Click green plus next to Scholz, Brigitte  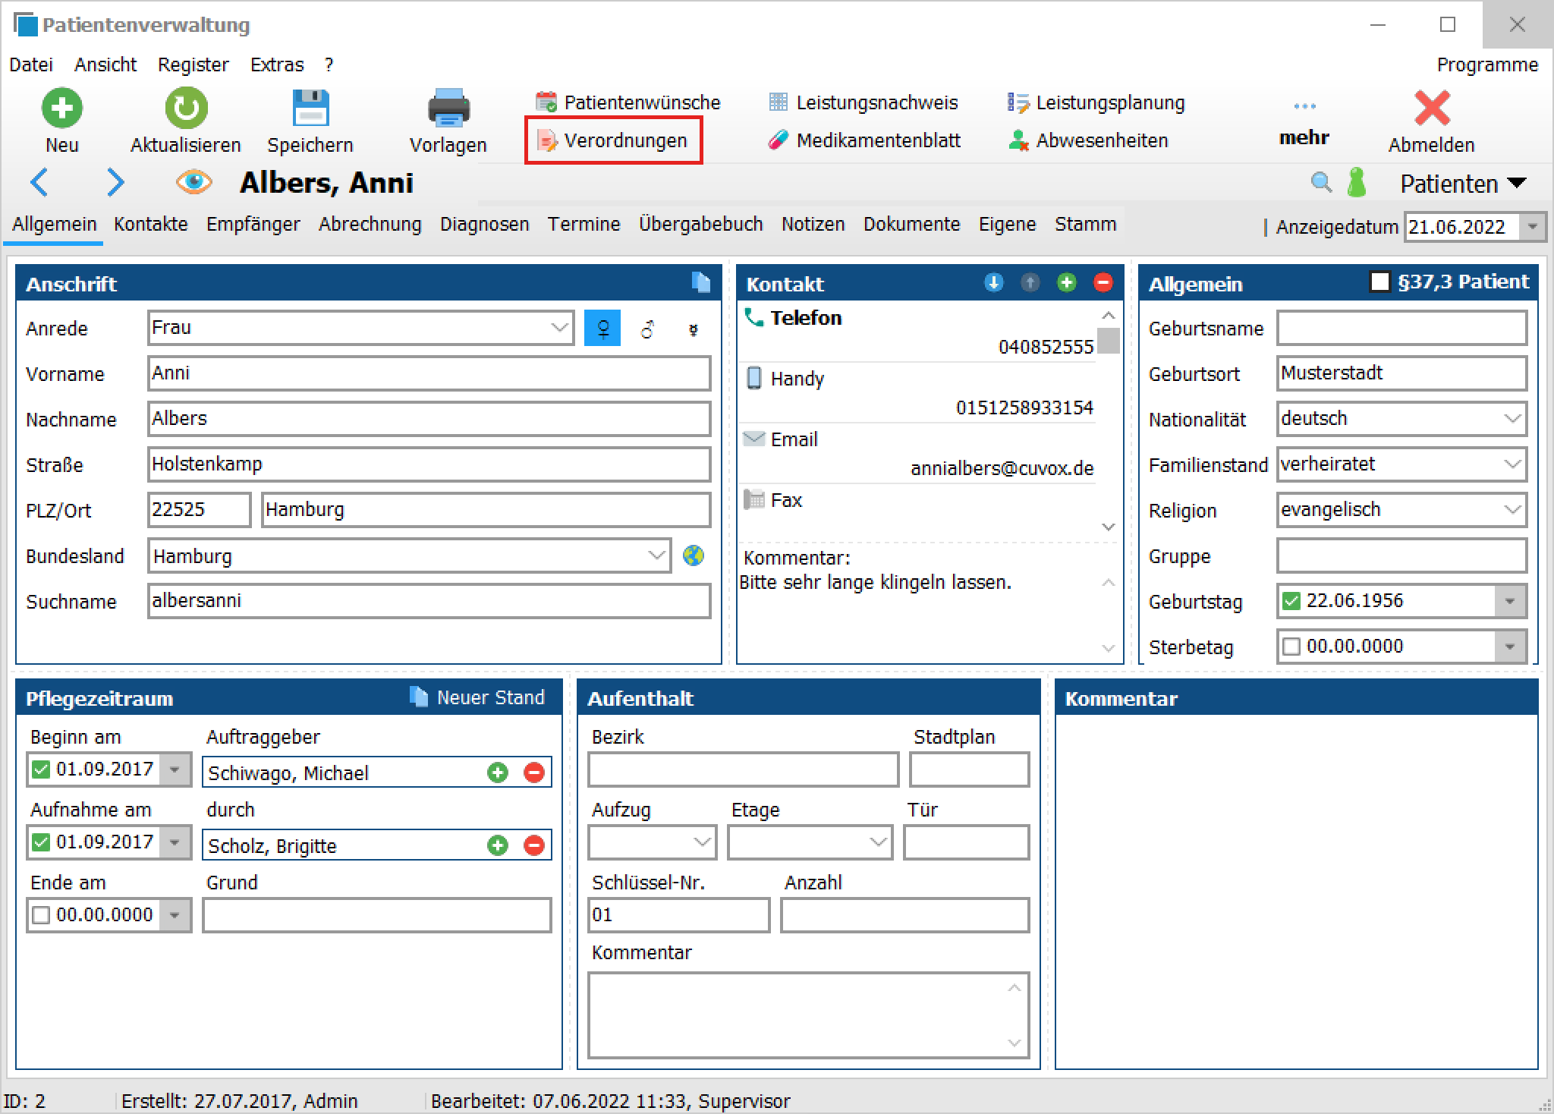pos(498,845)
